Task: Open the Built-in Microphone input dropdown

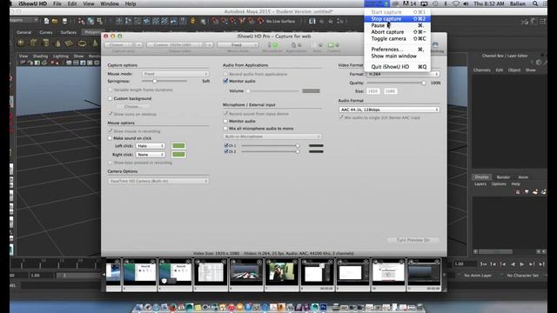Action: tap(272, 137)
